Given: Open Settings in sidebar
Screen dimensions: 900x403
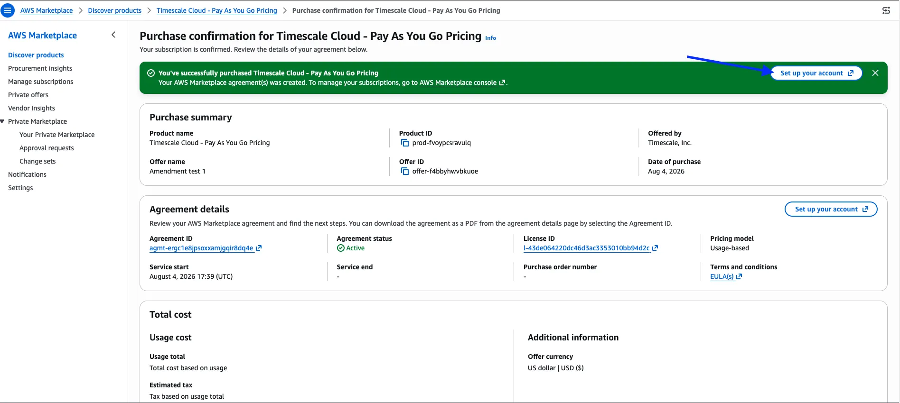Looking at the screenshot, I should tap(20, 188).
